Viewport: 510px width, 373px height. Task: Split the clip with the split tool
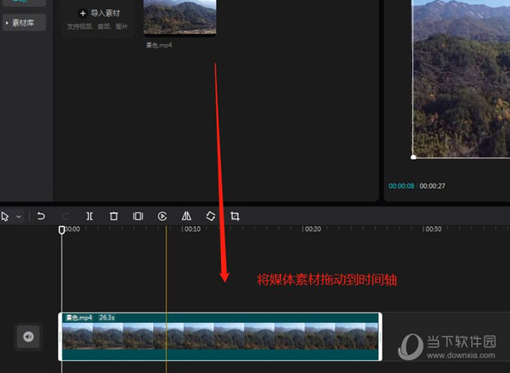coord(89,217)
